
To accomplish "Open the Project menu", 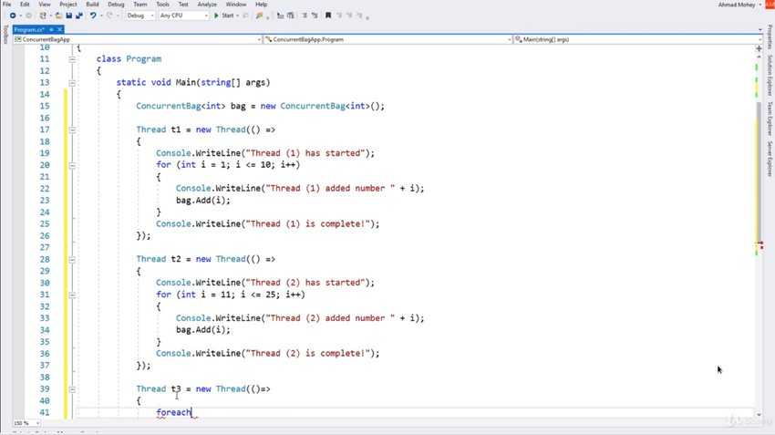I will pyautogui.click(x=68, y=5).
